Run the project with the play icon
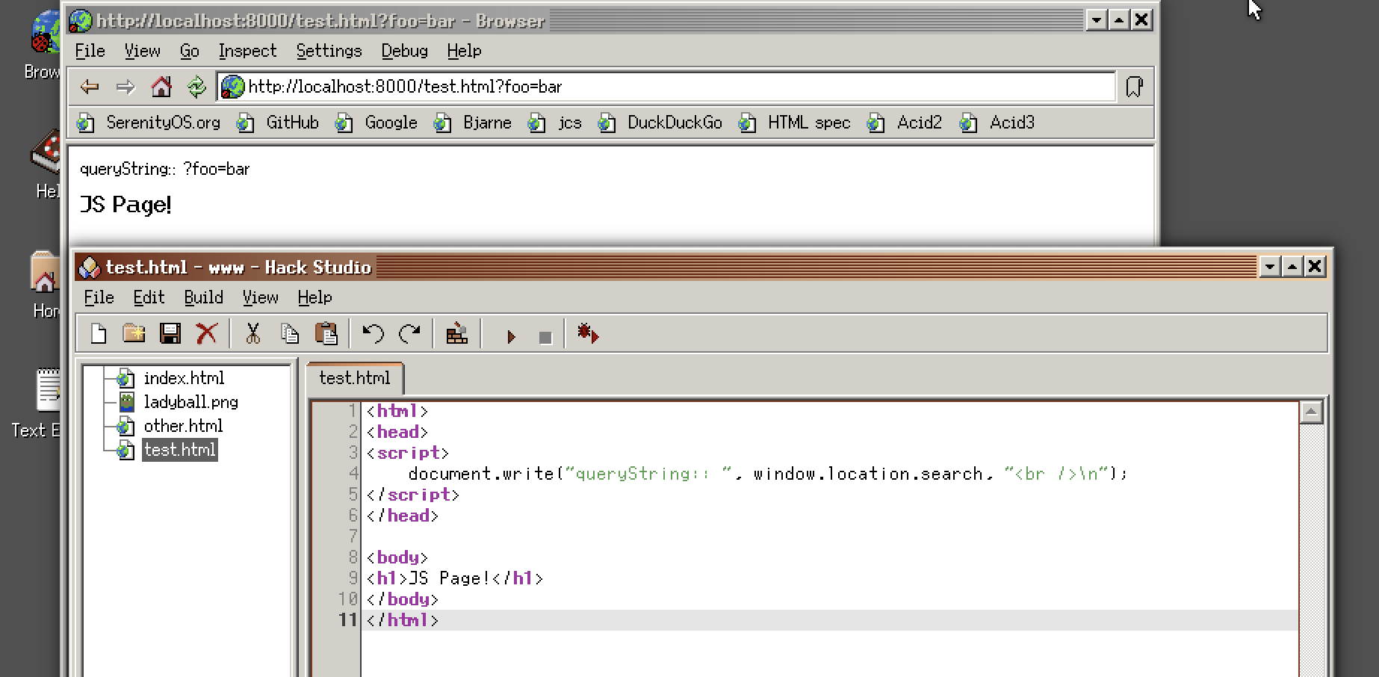Viewport: 1379px width, 677px height. pyautogui.click(x=511, y=336)
